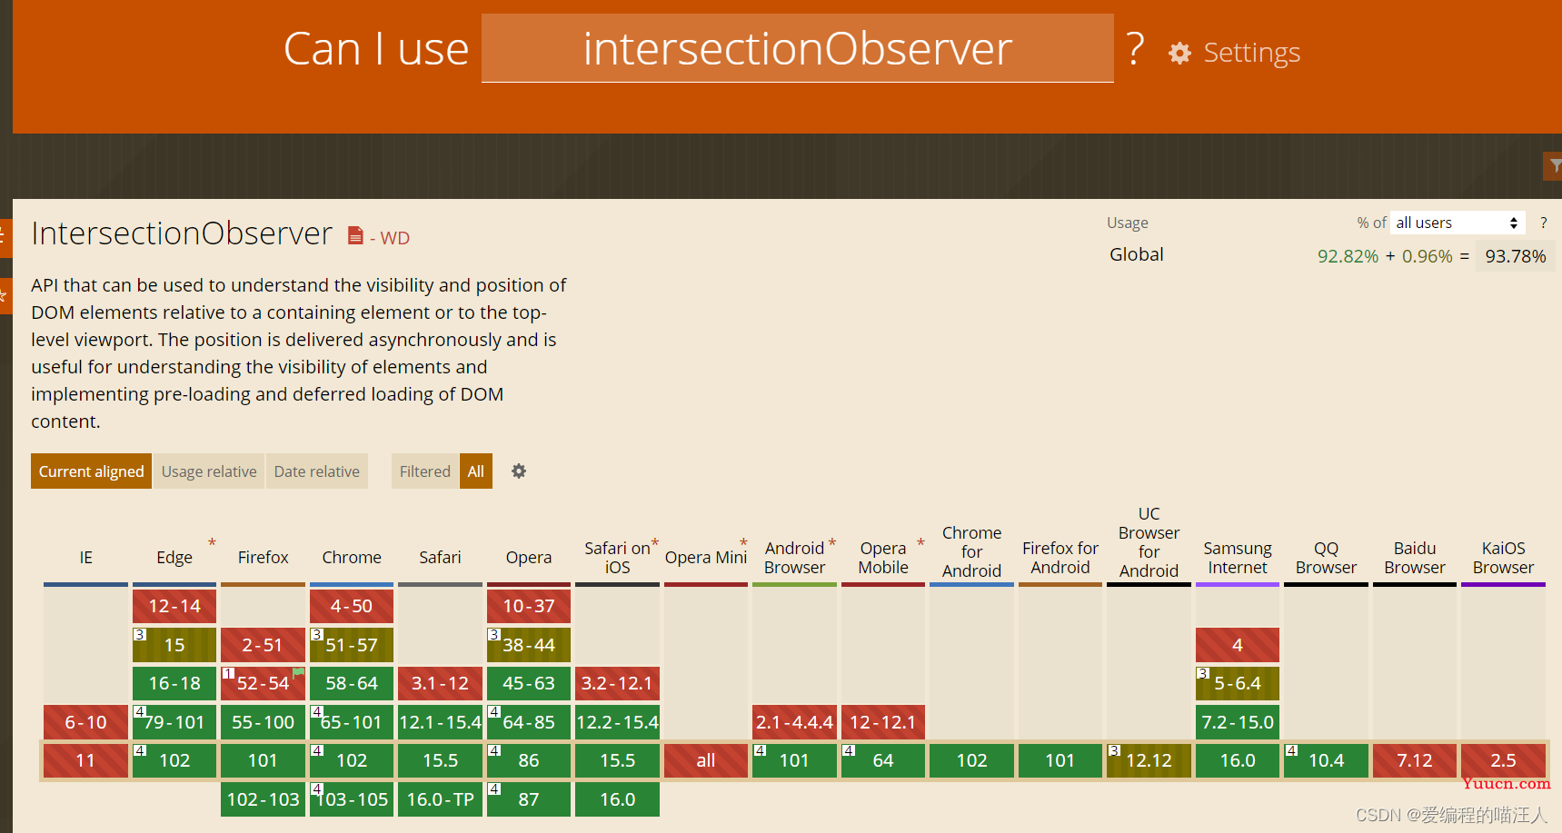The image size is (1562, 833).
Task: Open the WD spec document icon
Action: pyautogui.click(x=356, y=236)
